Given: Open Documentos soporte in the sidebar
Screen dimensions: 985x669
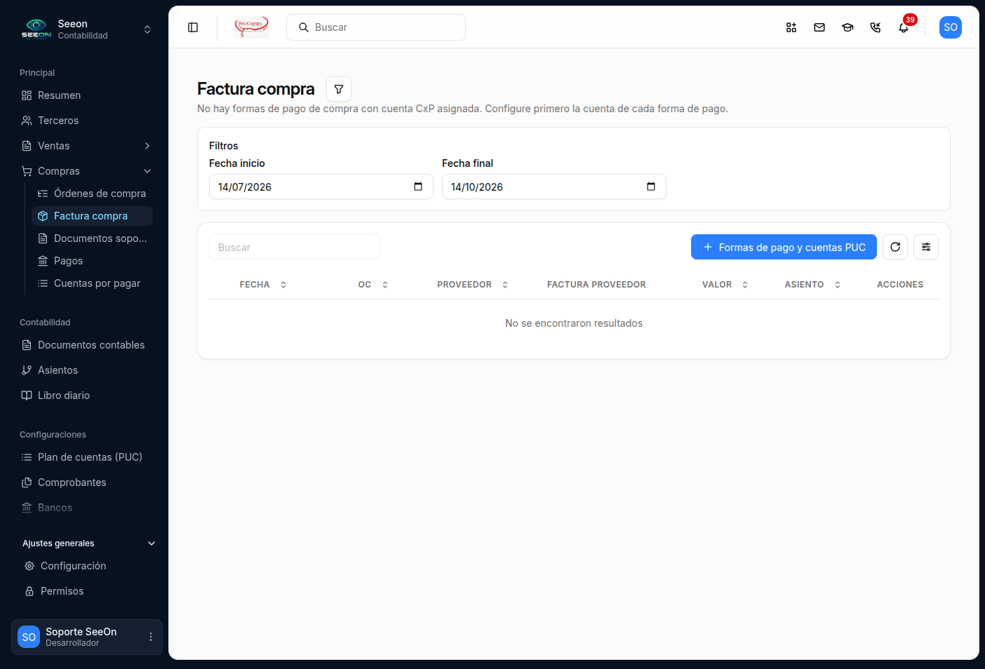Looking at the screenshot, I should tap(93, 238).
